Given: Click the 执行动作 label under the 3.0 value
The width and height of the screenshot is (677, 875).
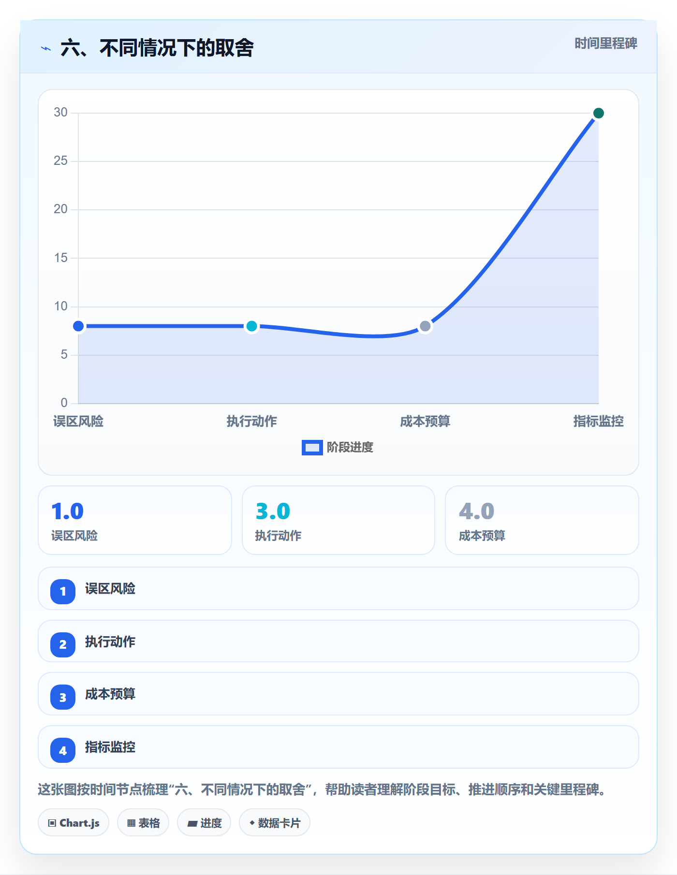Looking at the screenshot, I should coord(278,536).
